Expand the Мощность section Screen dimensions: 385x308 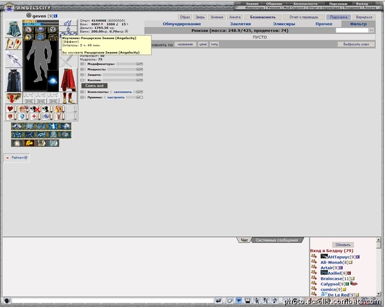[82, 69]
